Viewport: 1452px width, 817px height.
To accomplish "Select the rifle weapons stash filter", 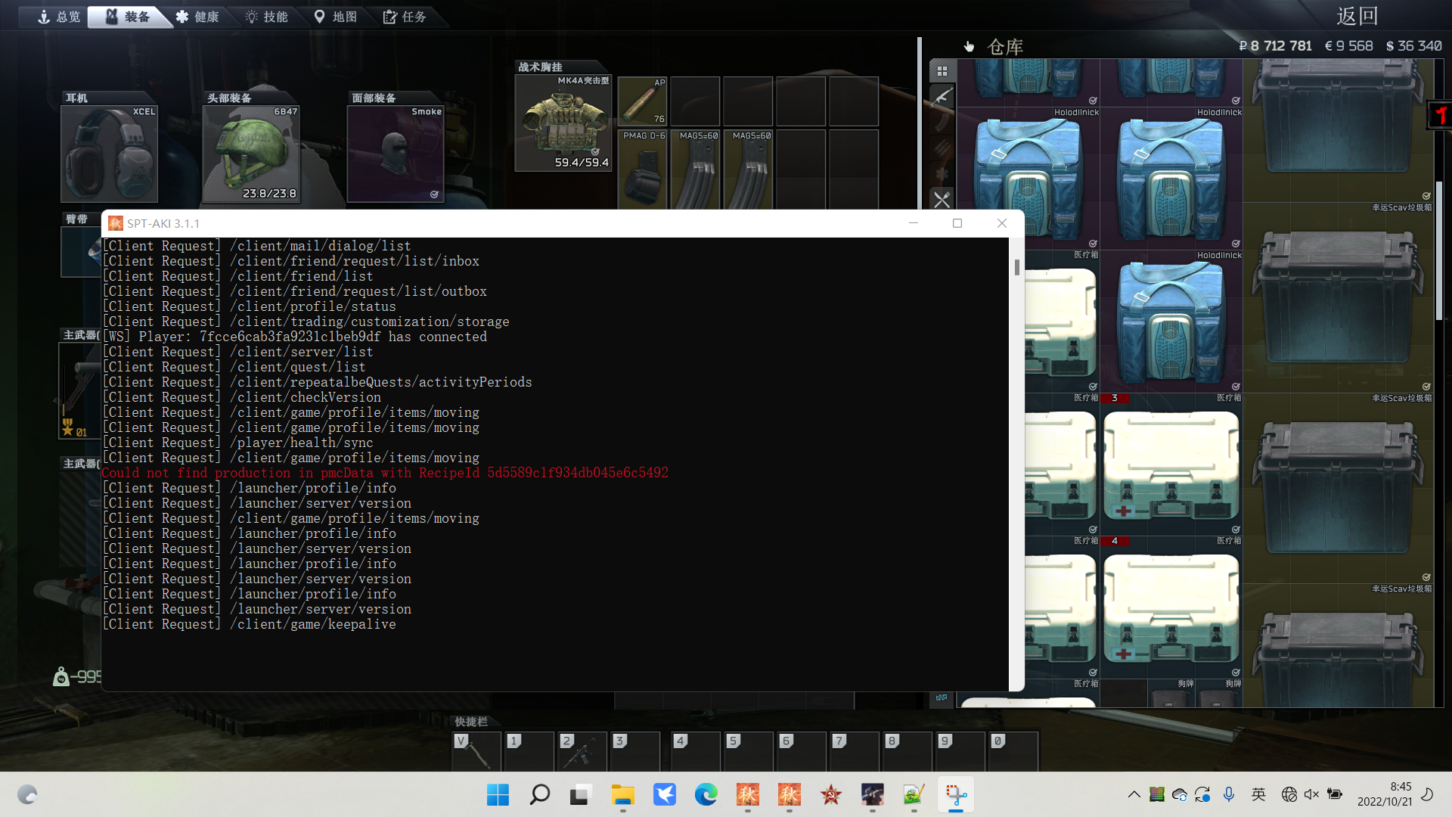I will [942, 96].
